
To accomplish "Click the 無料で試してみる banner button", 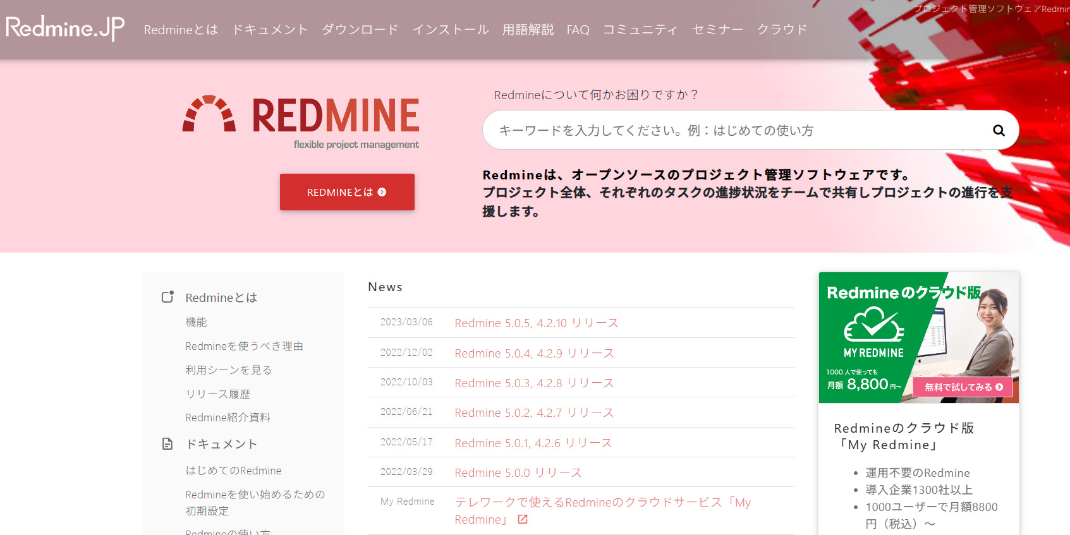I will tap(963, 387).
